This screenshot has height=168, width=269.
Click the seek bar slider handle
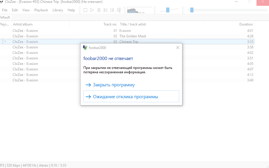tap(192, 10)
